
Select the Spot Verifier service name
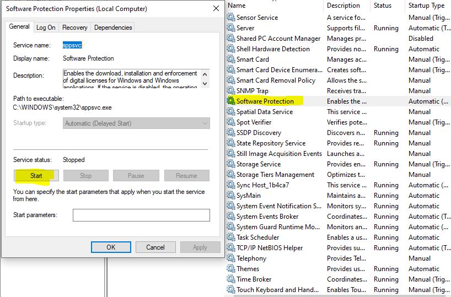(x=254, y=122)
